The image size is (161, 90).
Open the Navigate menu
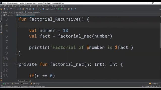pyautogui.click(x=15, y=6)
